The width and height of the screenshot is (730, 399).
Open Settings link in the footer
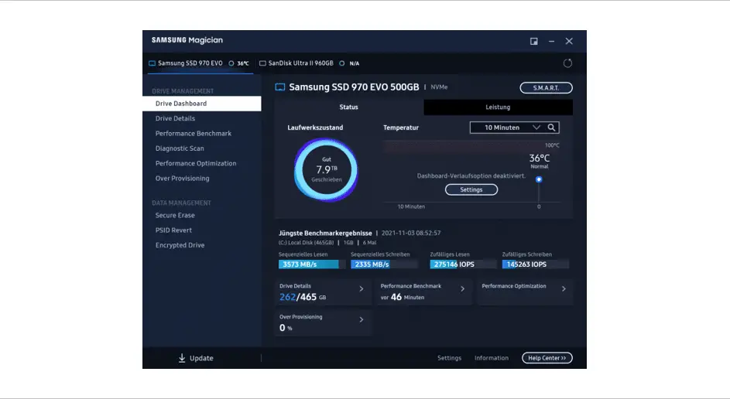[449, 358]
